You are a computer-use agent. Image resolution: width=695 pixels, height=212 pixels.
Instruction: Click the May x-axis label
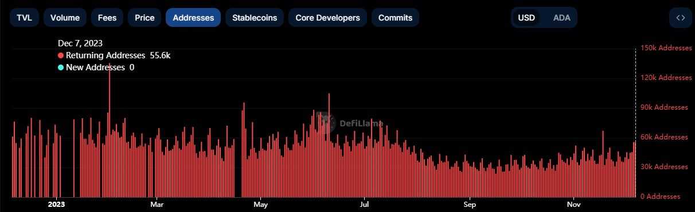point(260,204)
